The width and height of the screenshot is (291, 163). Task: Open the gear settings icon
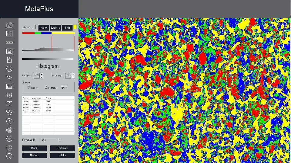tap(9, 95)
